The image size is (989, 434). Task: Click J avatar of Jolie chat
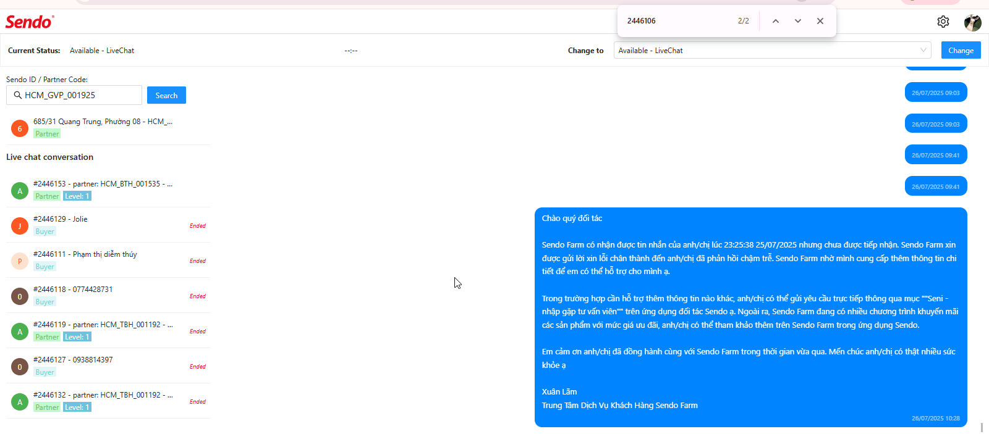[20, 226]
